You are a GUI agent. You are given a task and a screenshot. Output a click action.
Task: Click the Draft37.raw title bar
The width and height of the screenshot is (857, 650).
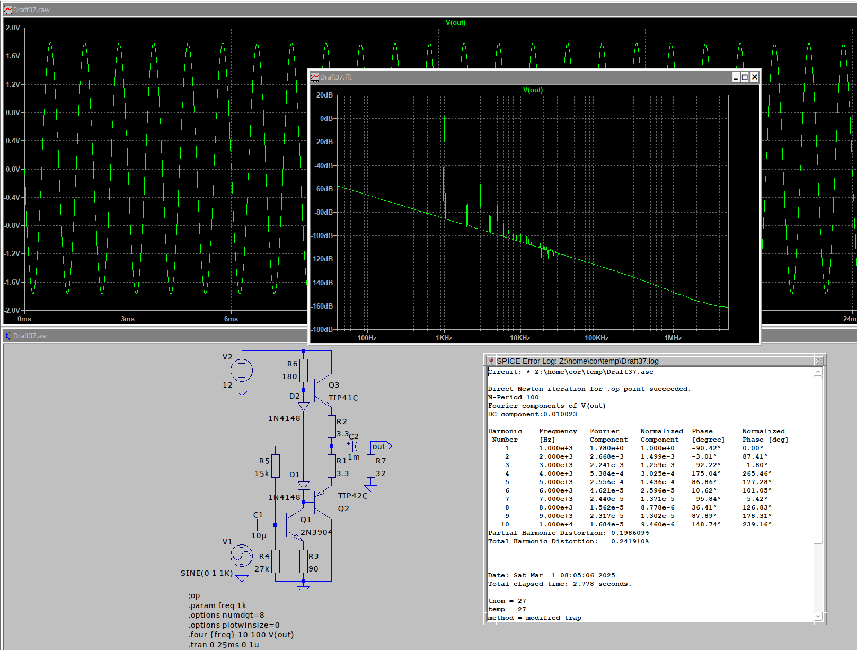point(429,10)
